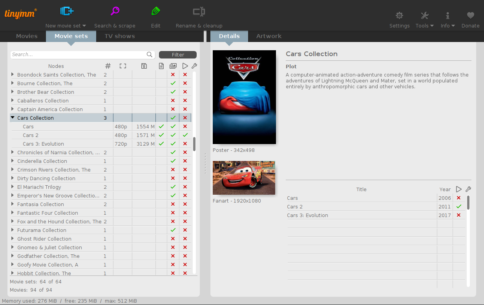Select the Movie sets tab

tap(71, 36)
